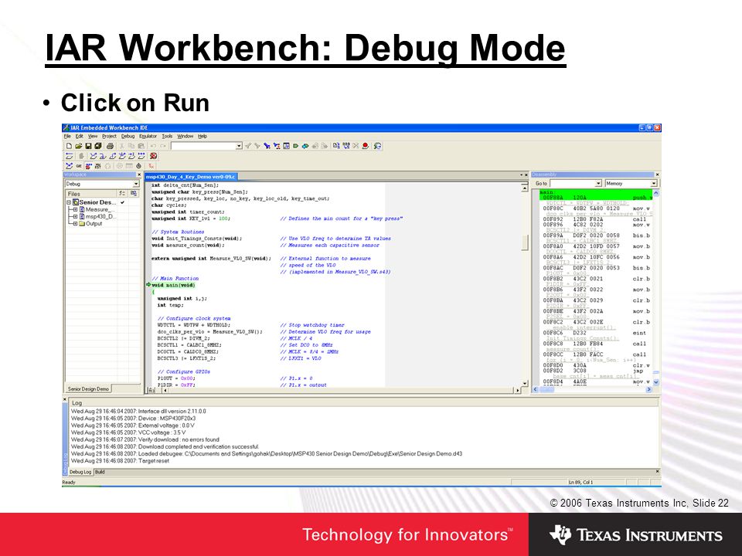Click the editor horizontal scrollbar right arrow
Image resolution: width=742 pixels, height=556 pixels.
click(x=518, y=391)
